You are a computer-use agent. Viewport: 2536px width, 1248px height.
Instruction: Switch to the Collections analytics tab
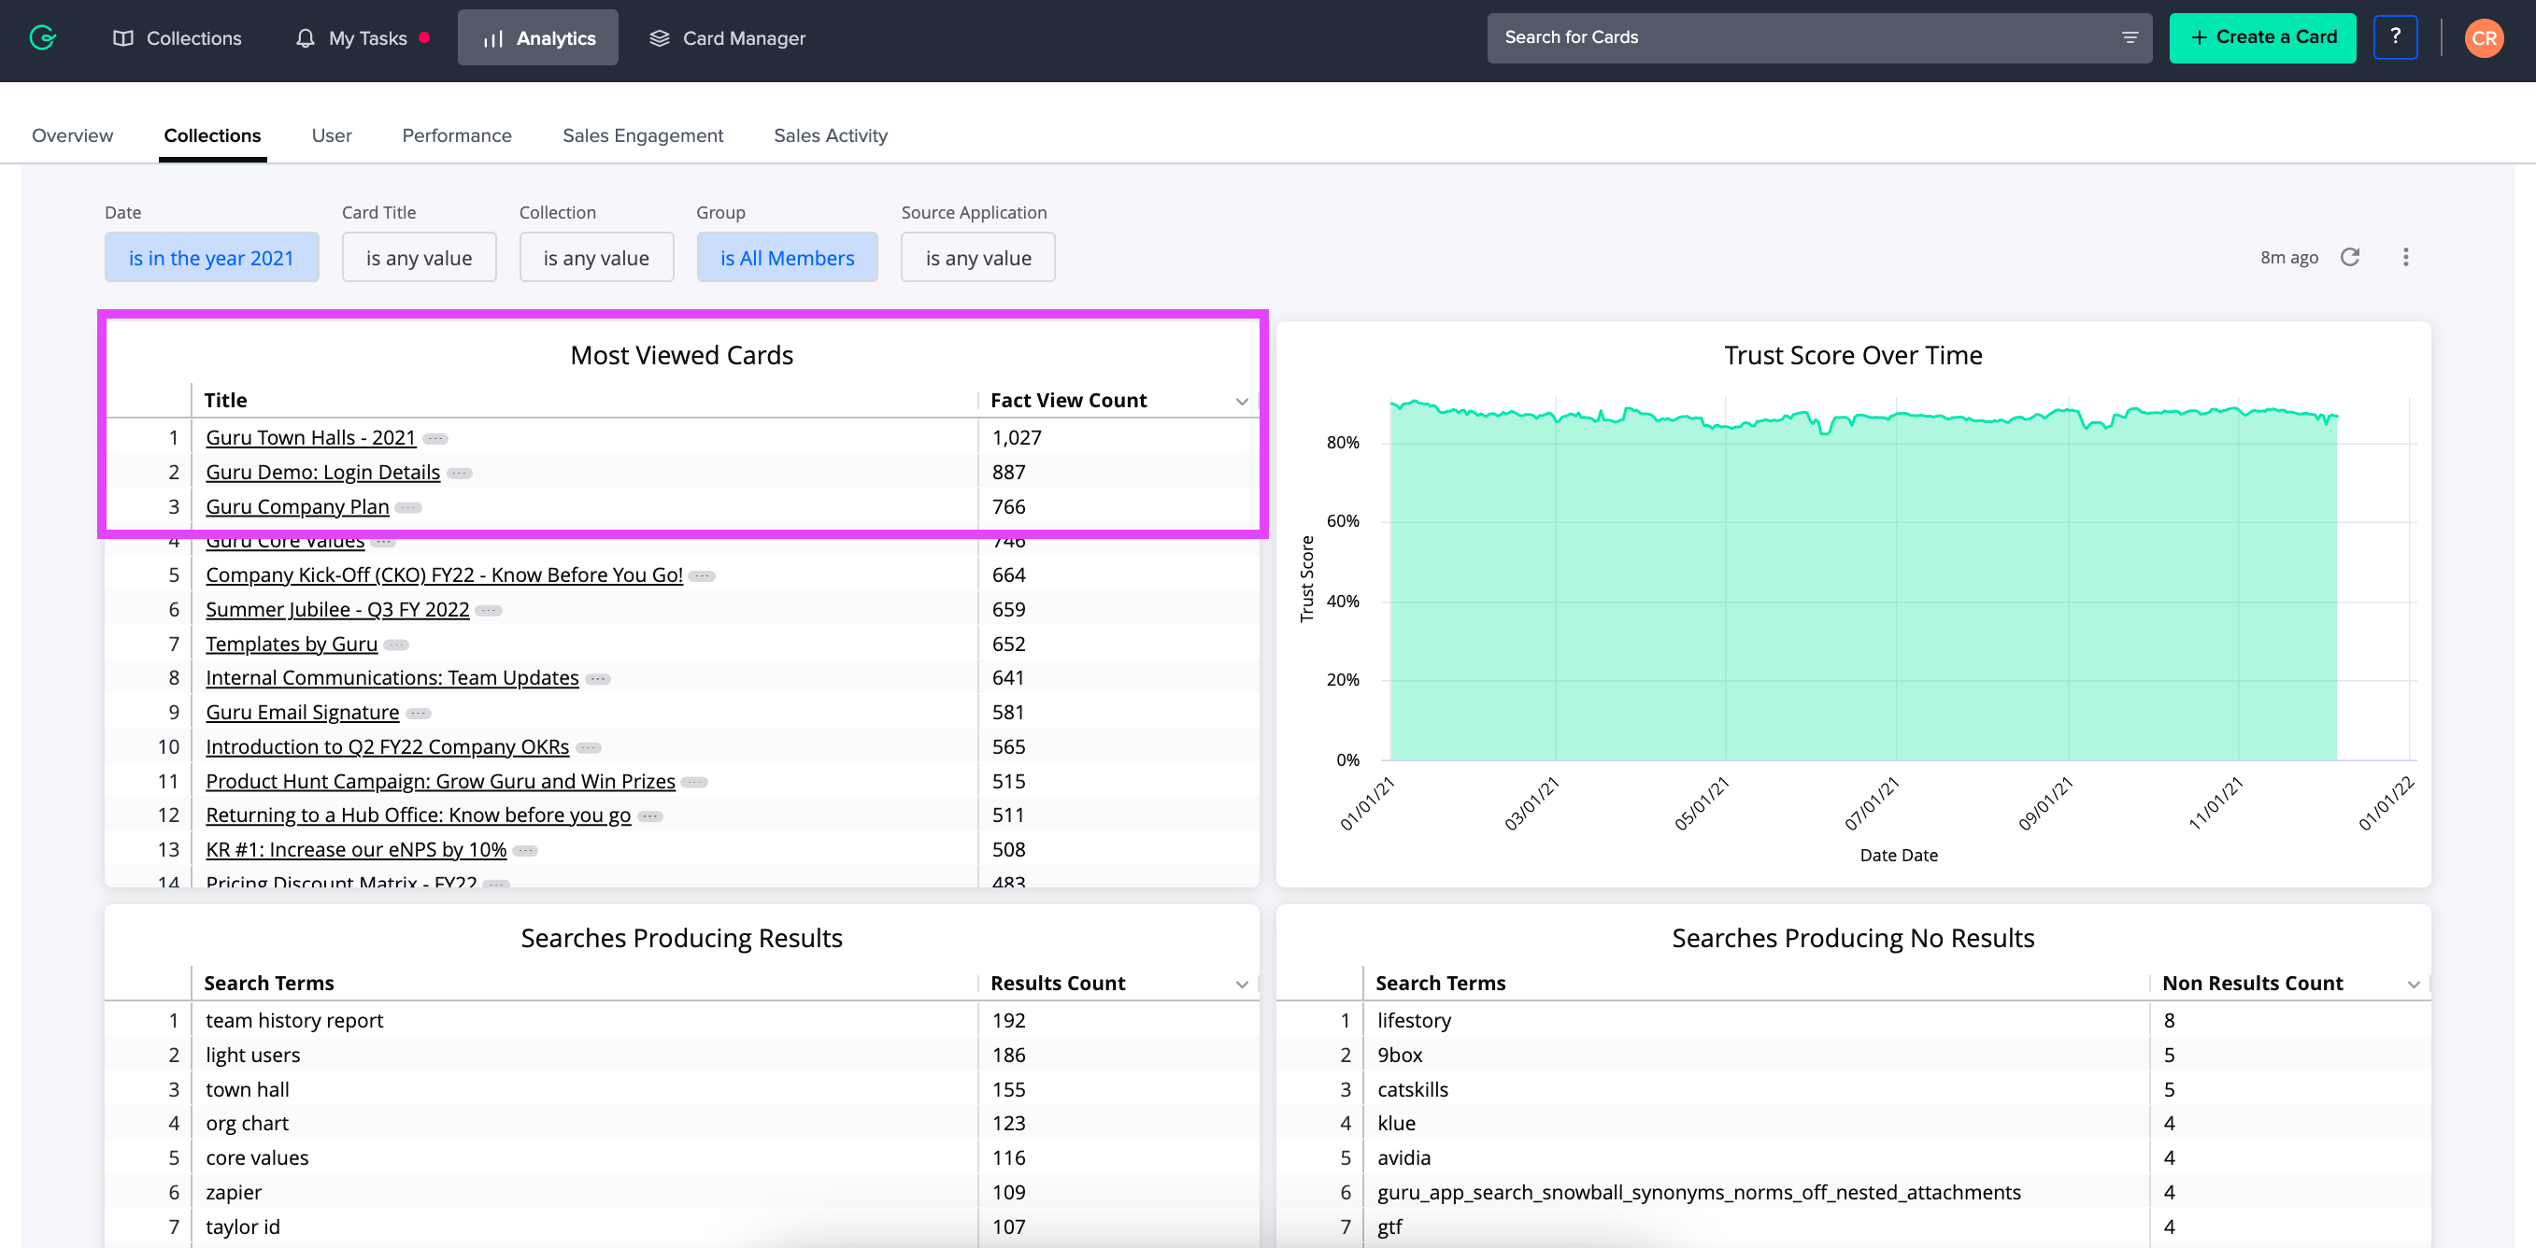[213, 135]
